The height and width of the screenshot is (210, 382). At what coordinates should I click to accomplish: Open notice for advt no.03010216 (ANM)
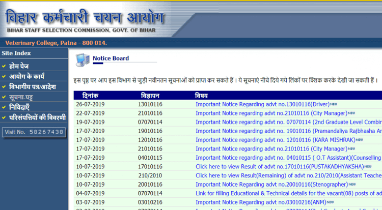click(x=262, y=202)
